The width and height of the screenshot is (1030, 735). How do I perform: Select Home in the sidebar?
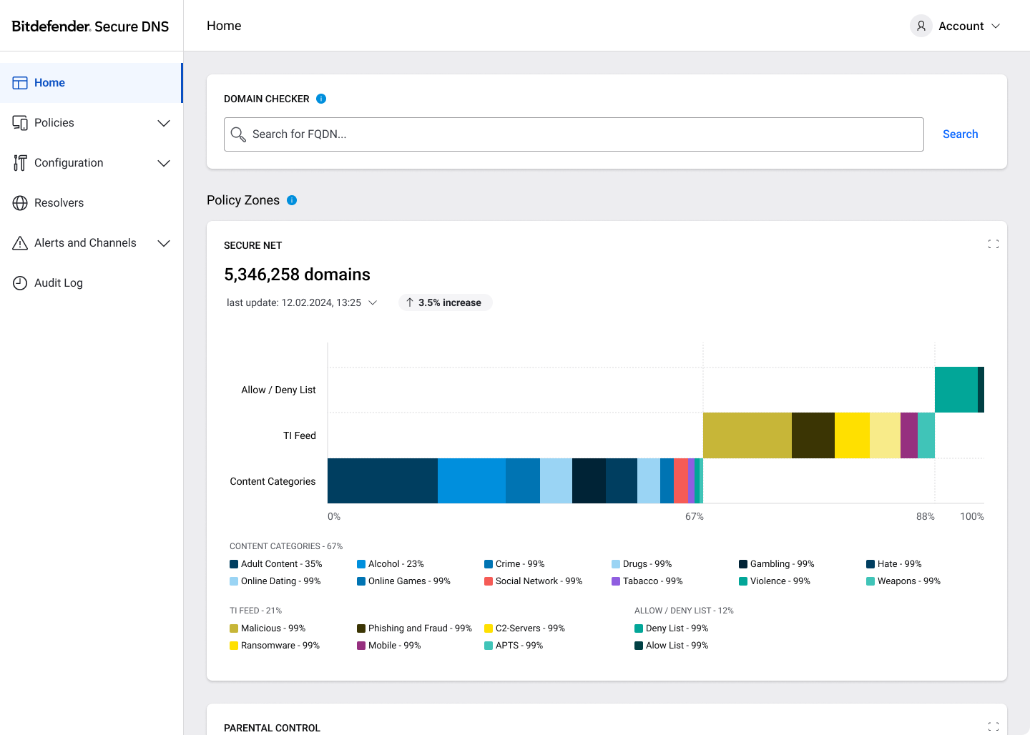[x=92, y=83]
